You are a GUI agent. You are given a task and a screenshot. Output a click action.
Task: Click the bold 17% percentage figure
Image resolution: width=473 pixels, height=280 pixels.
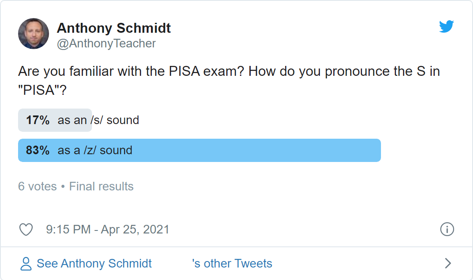[x=38, y=120]
